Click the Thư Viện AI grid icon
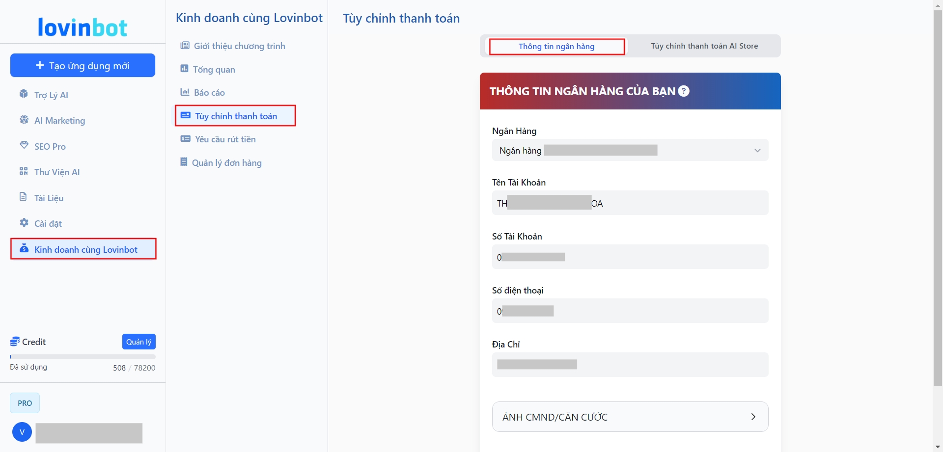The image size is (943, 452). (24, 171)
